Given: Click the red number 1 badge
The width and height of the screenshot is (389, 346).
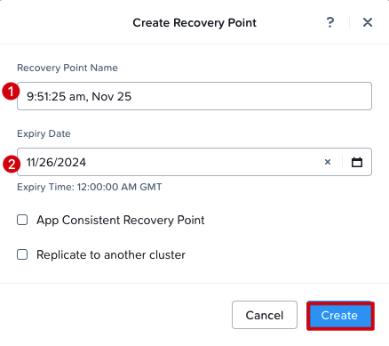Looking at the screenshot, I should 11,92.
